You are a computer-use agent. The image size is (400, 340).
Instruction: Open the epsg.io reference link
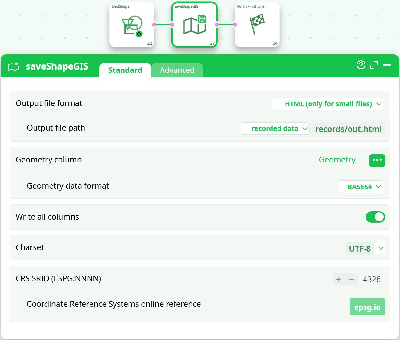[367, 307]
